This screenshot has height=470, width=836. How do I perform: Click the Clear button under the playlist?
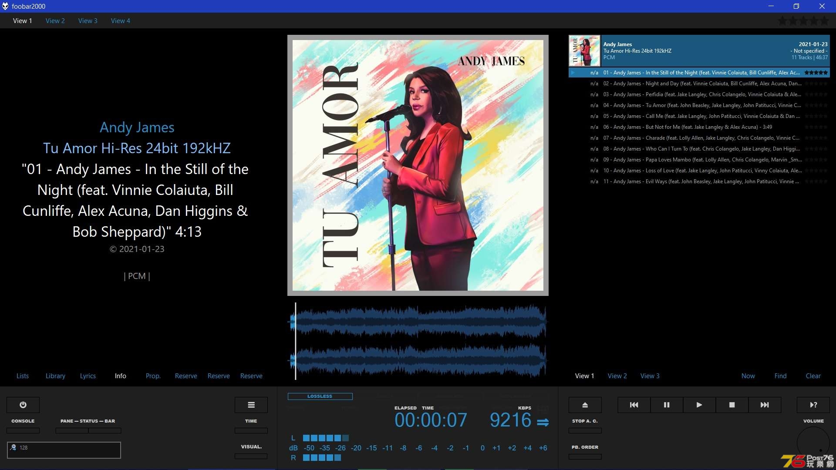coord(813,376)
